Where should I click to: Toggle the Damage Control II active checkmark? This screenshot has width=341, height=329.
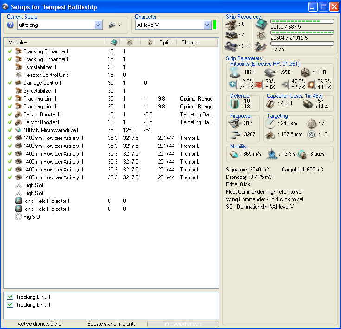[x=10, y=83]
